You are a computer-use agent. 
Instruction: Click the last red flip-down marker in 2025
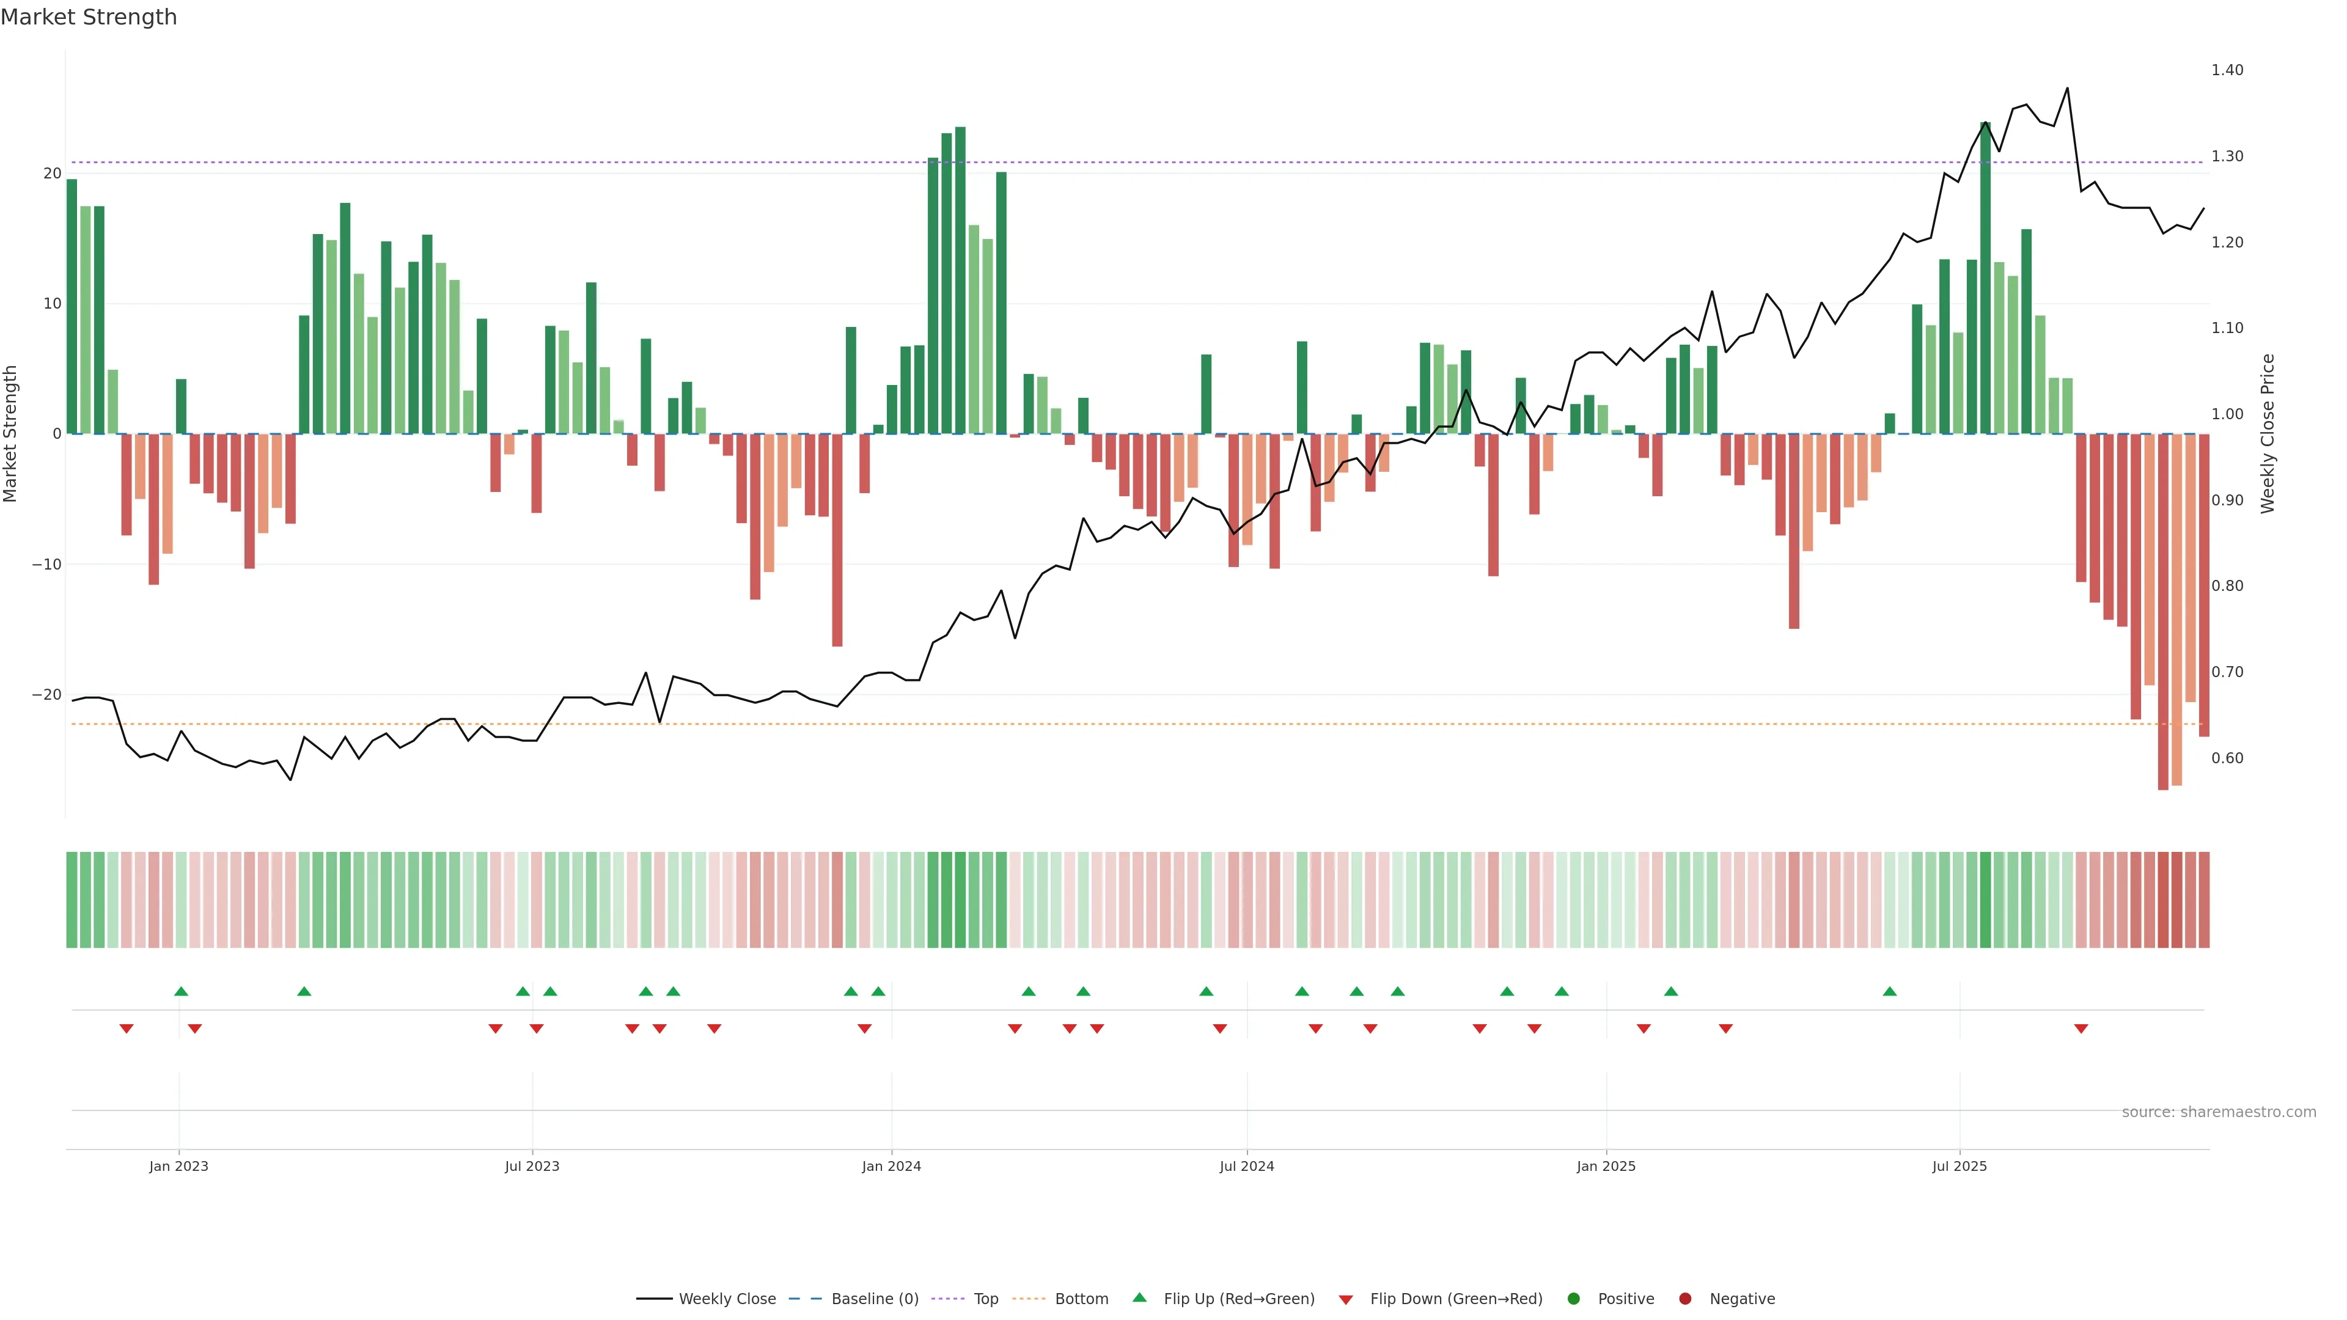click(2081, 1028)
